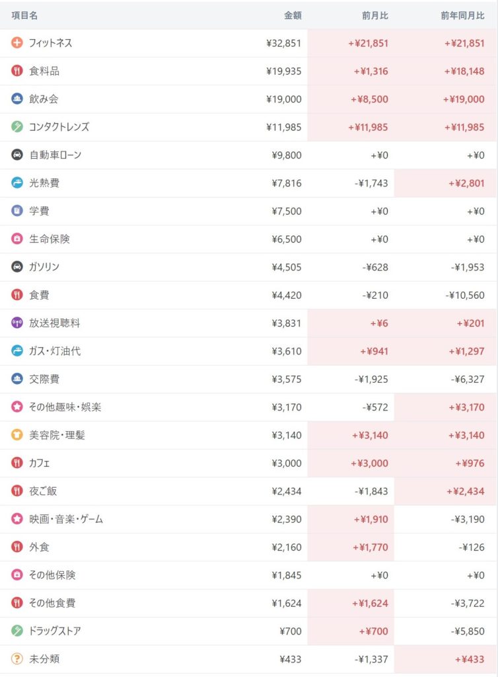
Task: Click the purple antenna icon for 放送視聴料
Action: coord(17,323)
